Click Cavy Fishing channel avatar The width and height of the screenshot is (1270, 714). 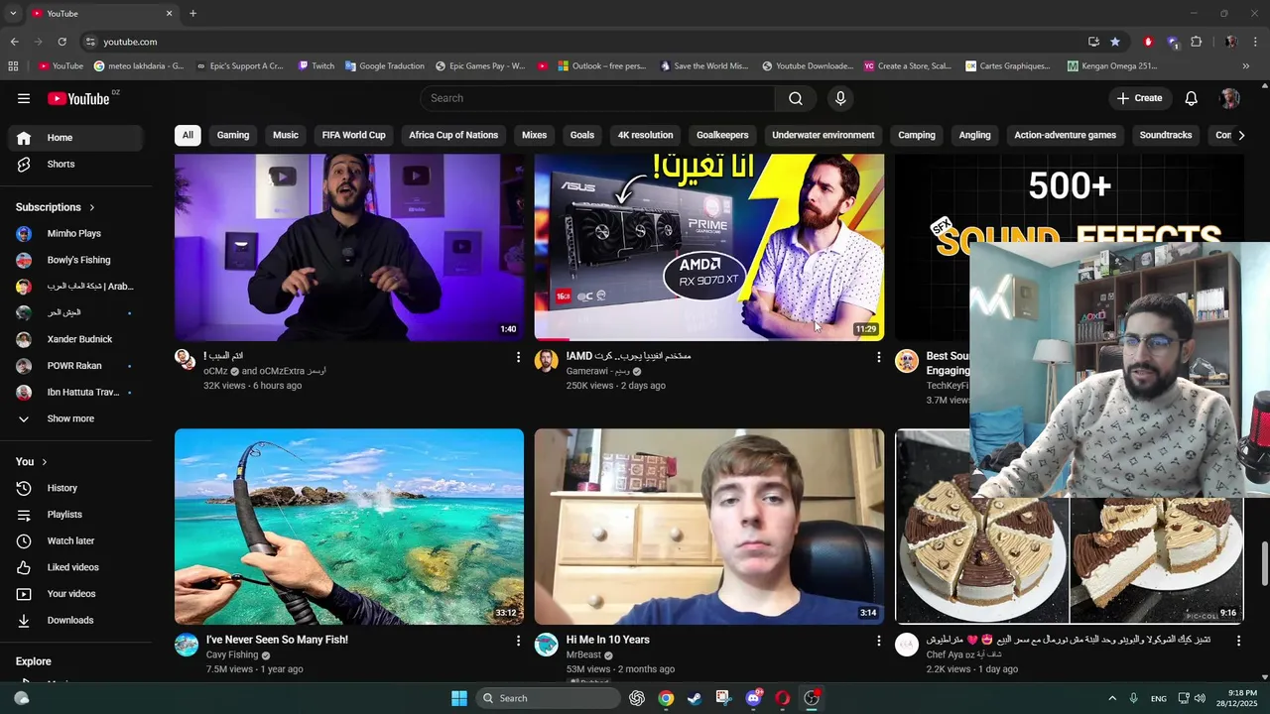(x=187, y=645)
